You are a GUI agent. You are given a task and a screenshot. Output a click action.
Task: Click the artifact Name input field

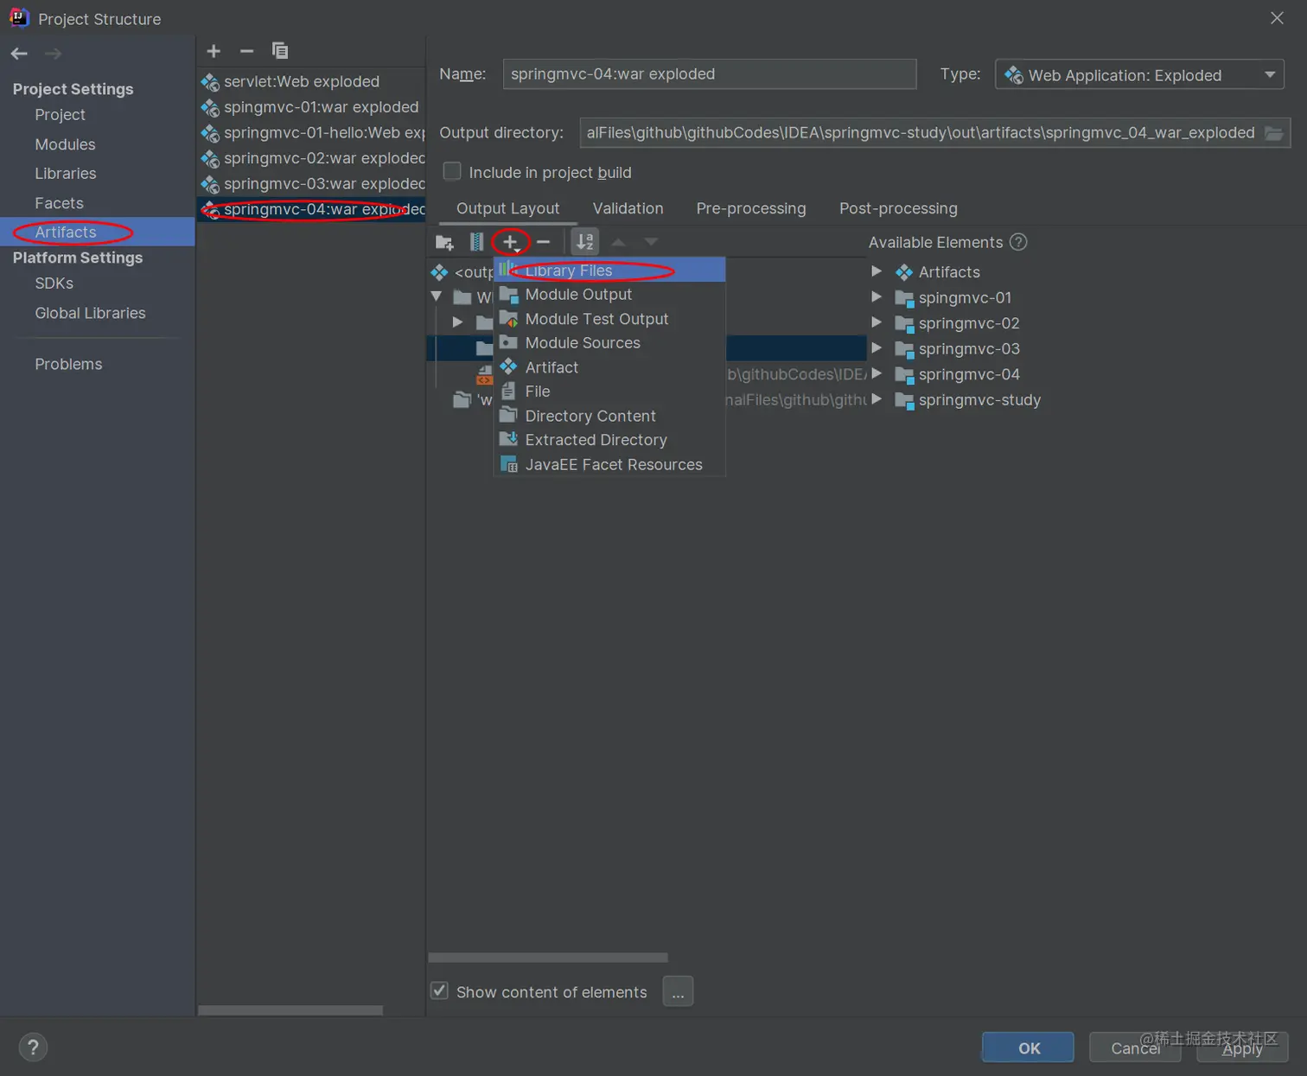[709, 73]
